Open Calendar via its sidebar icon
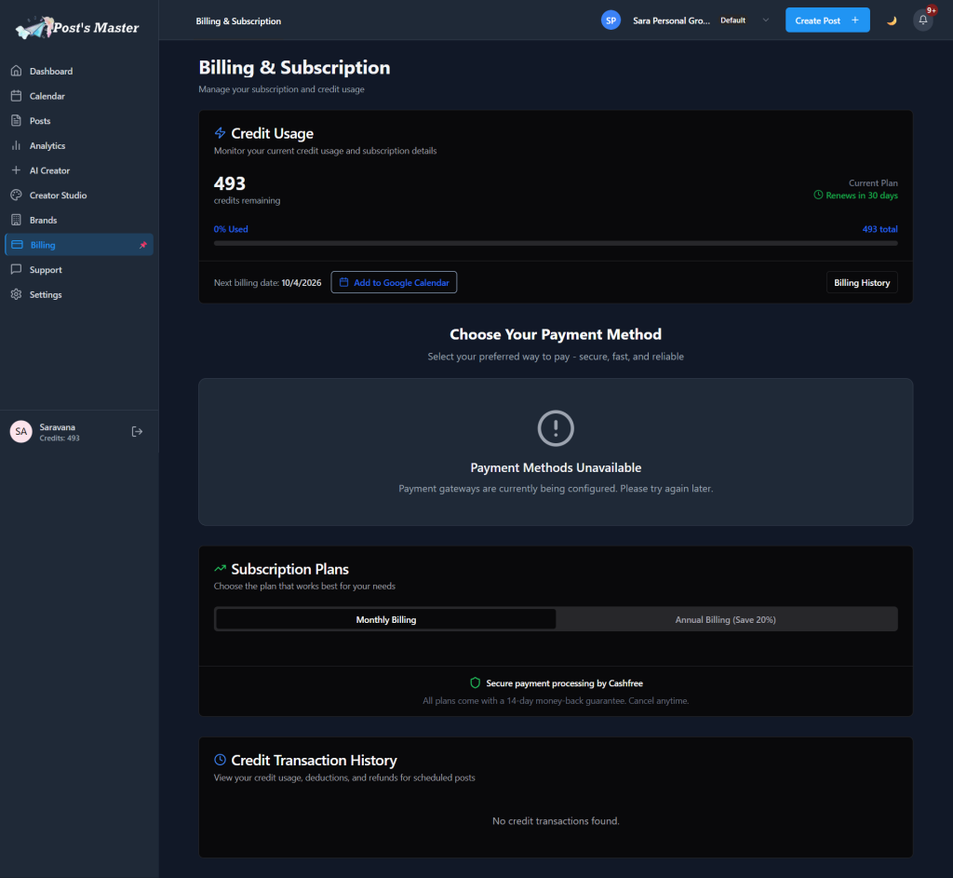953x878 pixels. [x=16, y=96]
